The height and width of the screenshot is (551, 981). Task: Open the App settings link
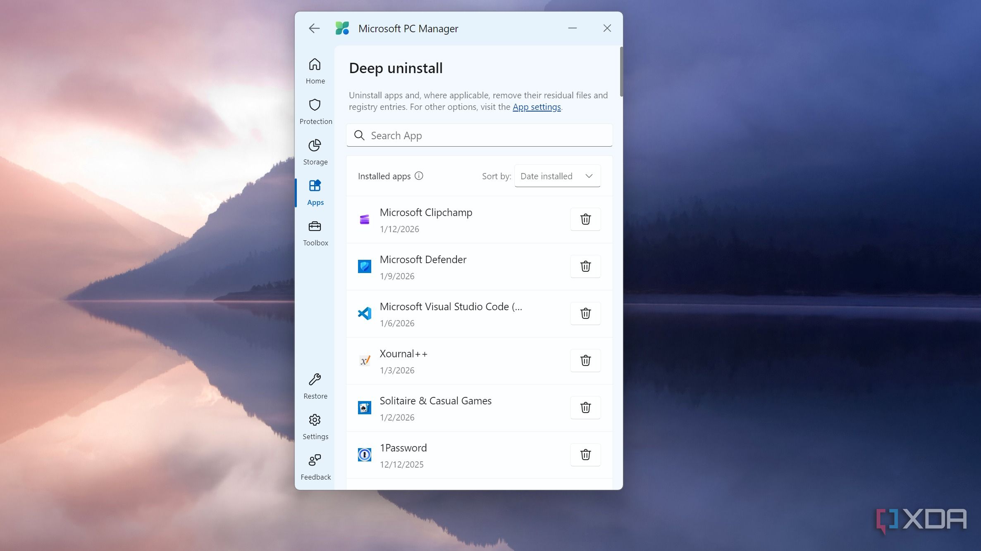coord(536,107)
